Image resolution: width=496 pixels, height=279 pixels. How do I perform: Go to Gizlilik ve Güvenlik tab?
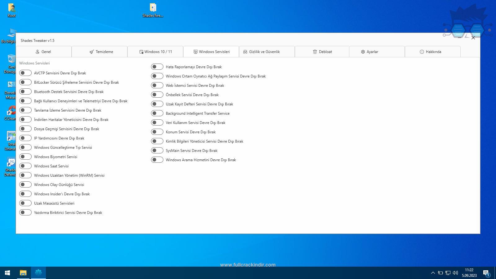click(267, 52)
